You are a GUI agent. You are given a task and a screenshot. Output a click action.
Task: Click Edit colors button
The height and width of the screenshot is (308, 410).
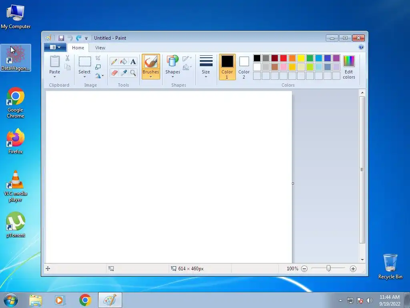349,67
